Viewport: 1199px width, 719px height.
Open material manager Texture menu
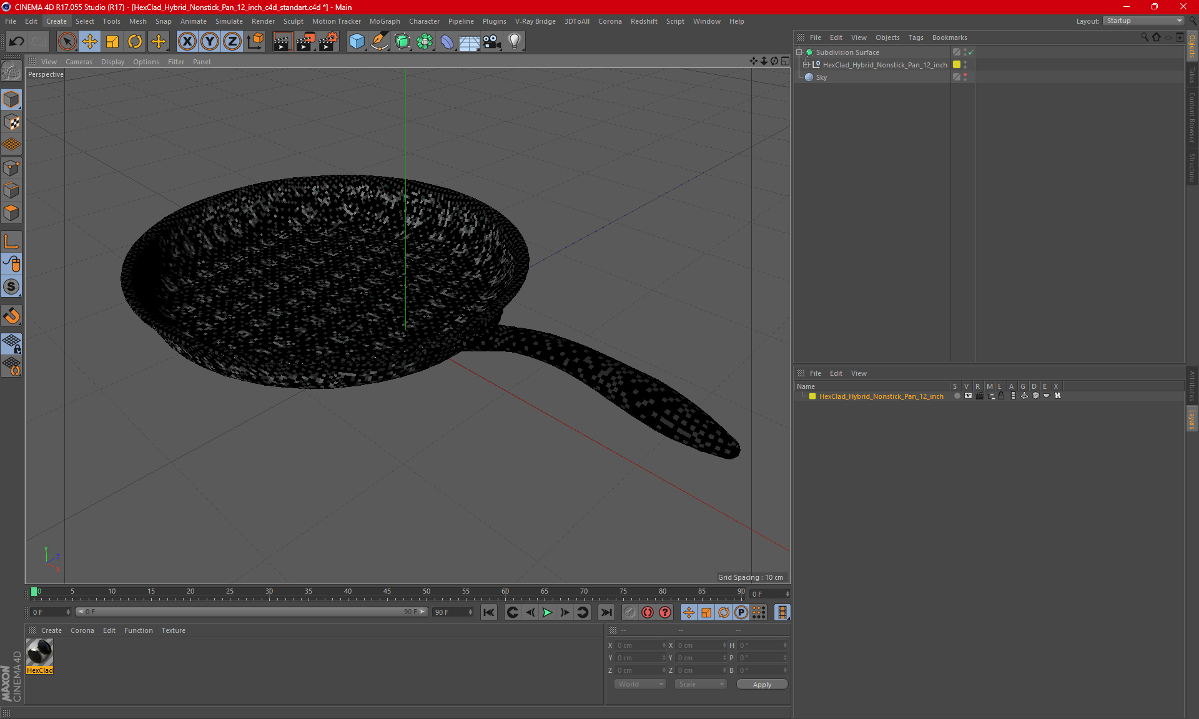[173, 630]
